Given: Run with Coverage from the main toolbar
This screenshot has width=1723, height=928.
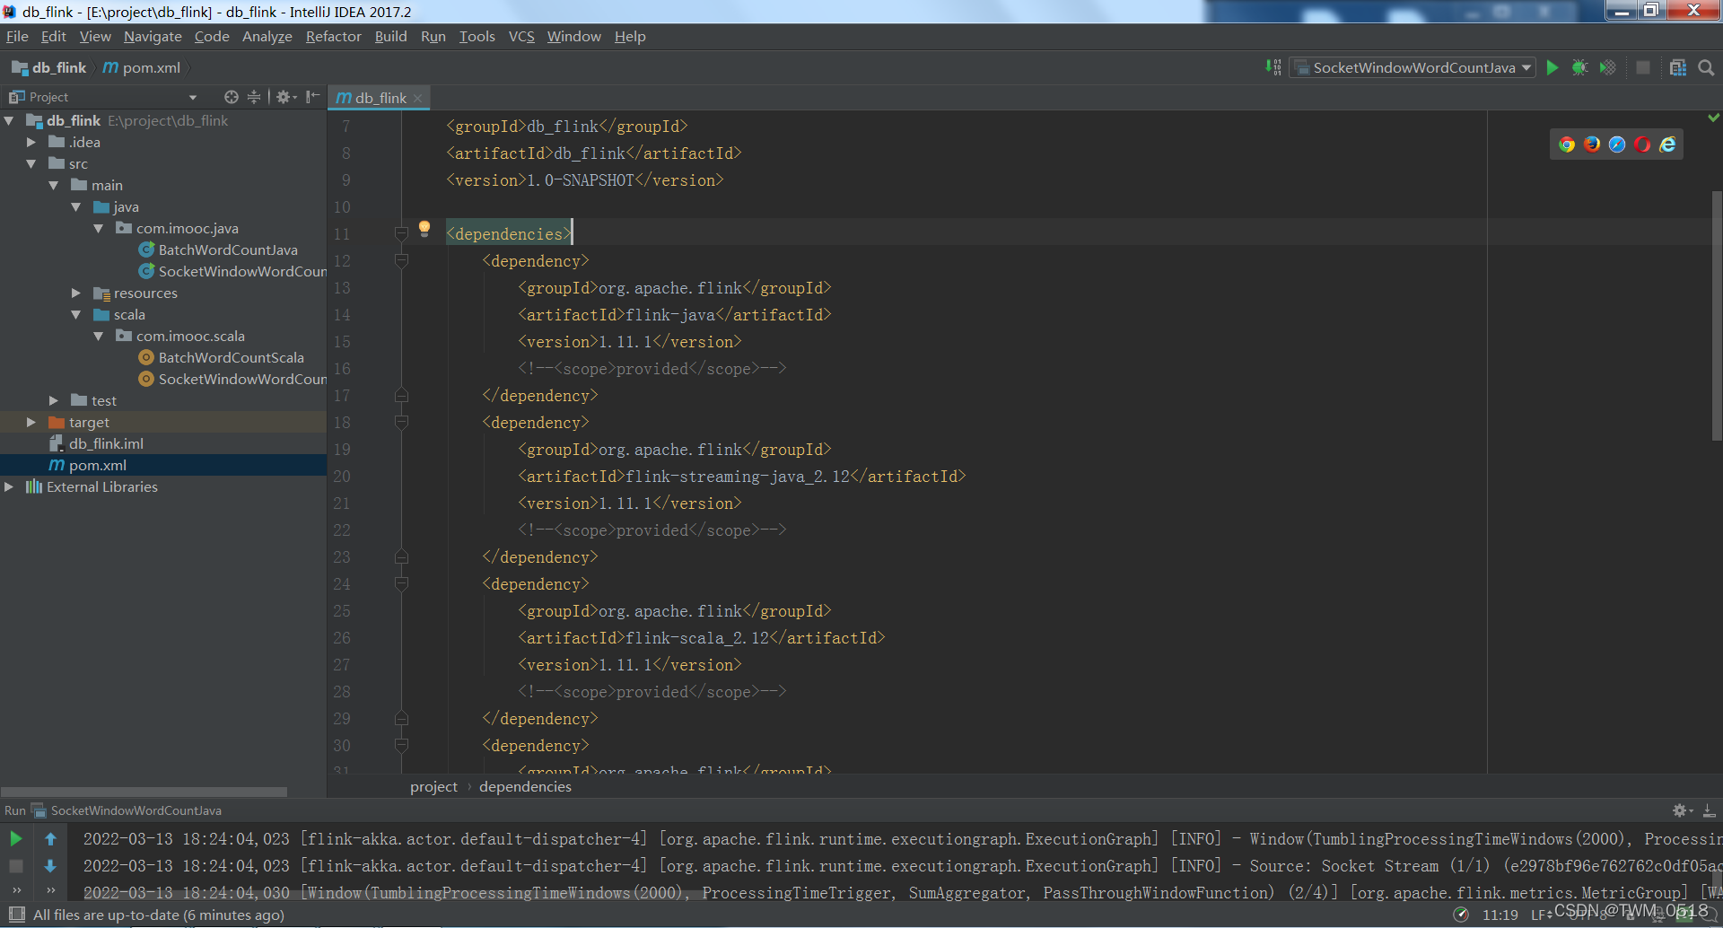Looking at the screenshot, I should (x=1608, y=67).
